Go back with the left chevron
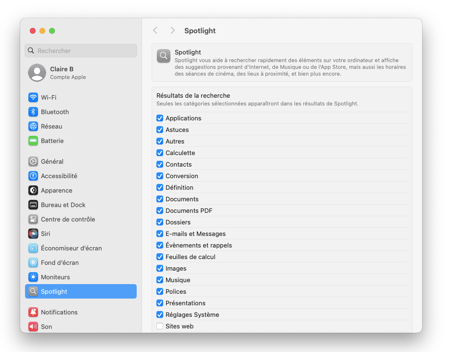 (155, 30)
